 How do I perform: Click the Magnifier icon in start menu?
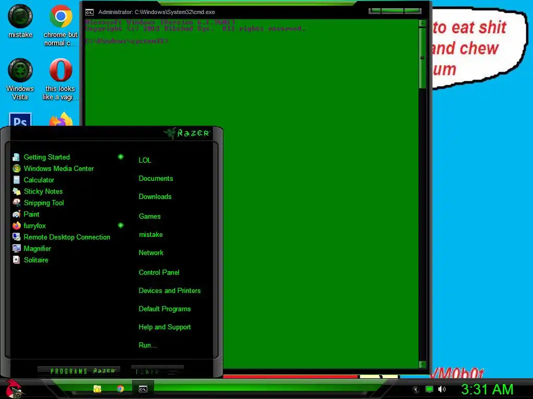[16, 248]
